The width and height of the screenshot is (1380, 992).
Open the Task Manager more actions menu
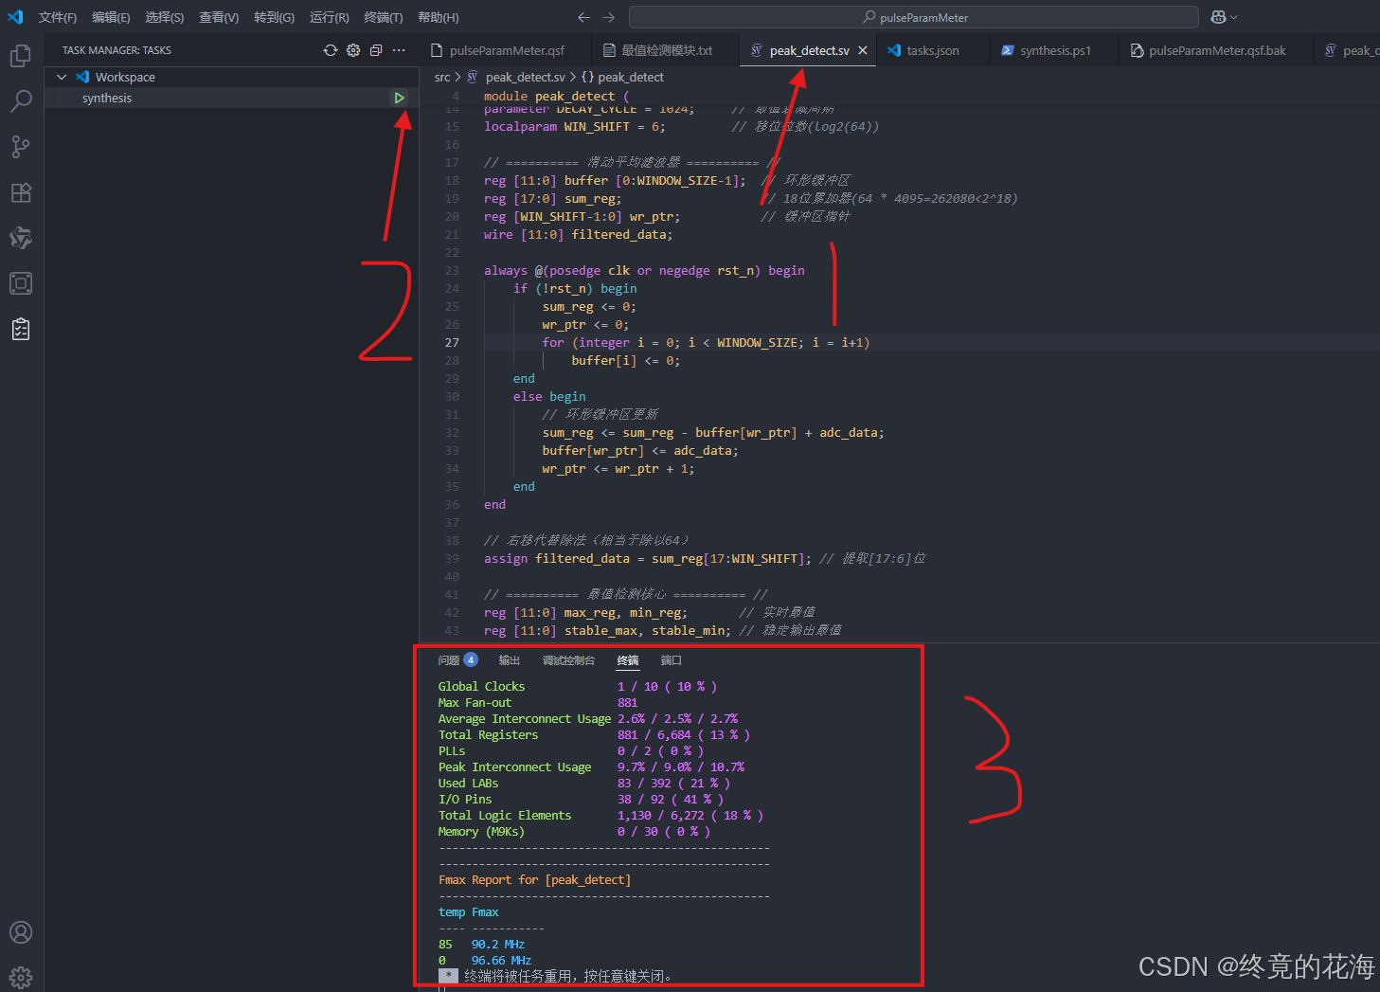(398, 49)
